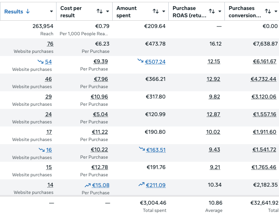Click the €317.80 amount spent cell
This screenshot has height=220, width=279.
pyautogui.click(x=156, y=97)
